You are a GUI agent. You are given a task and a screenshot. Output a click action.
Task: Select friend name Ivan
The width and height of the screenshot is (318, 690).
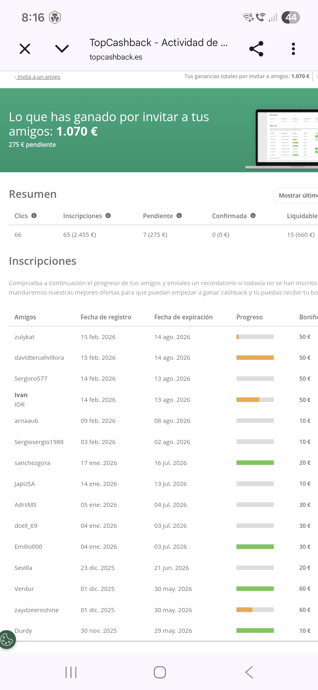click(21, 395)
